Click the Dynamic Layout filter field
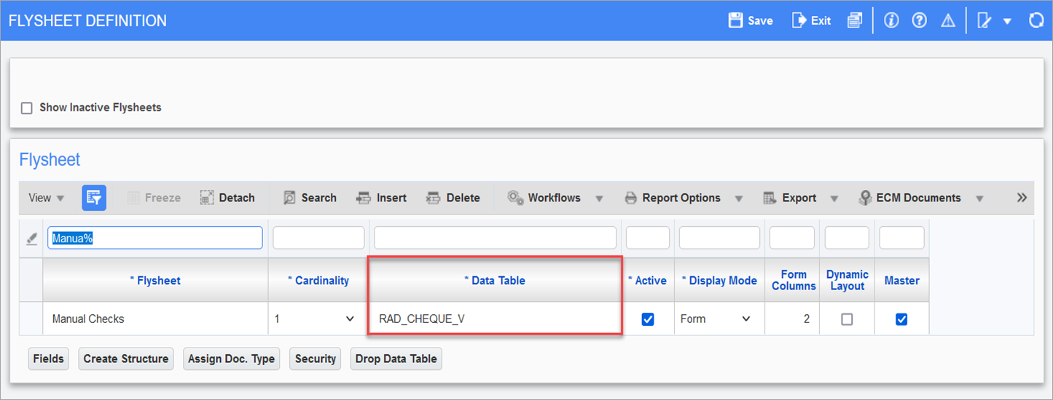The height and width of the screenshot is (400, 1053). click(847, 238)
